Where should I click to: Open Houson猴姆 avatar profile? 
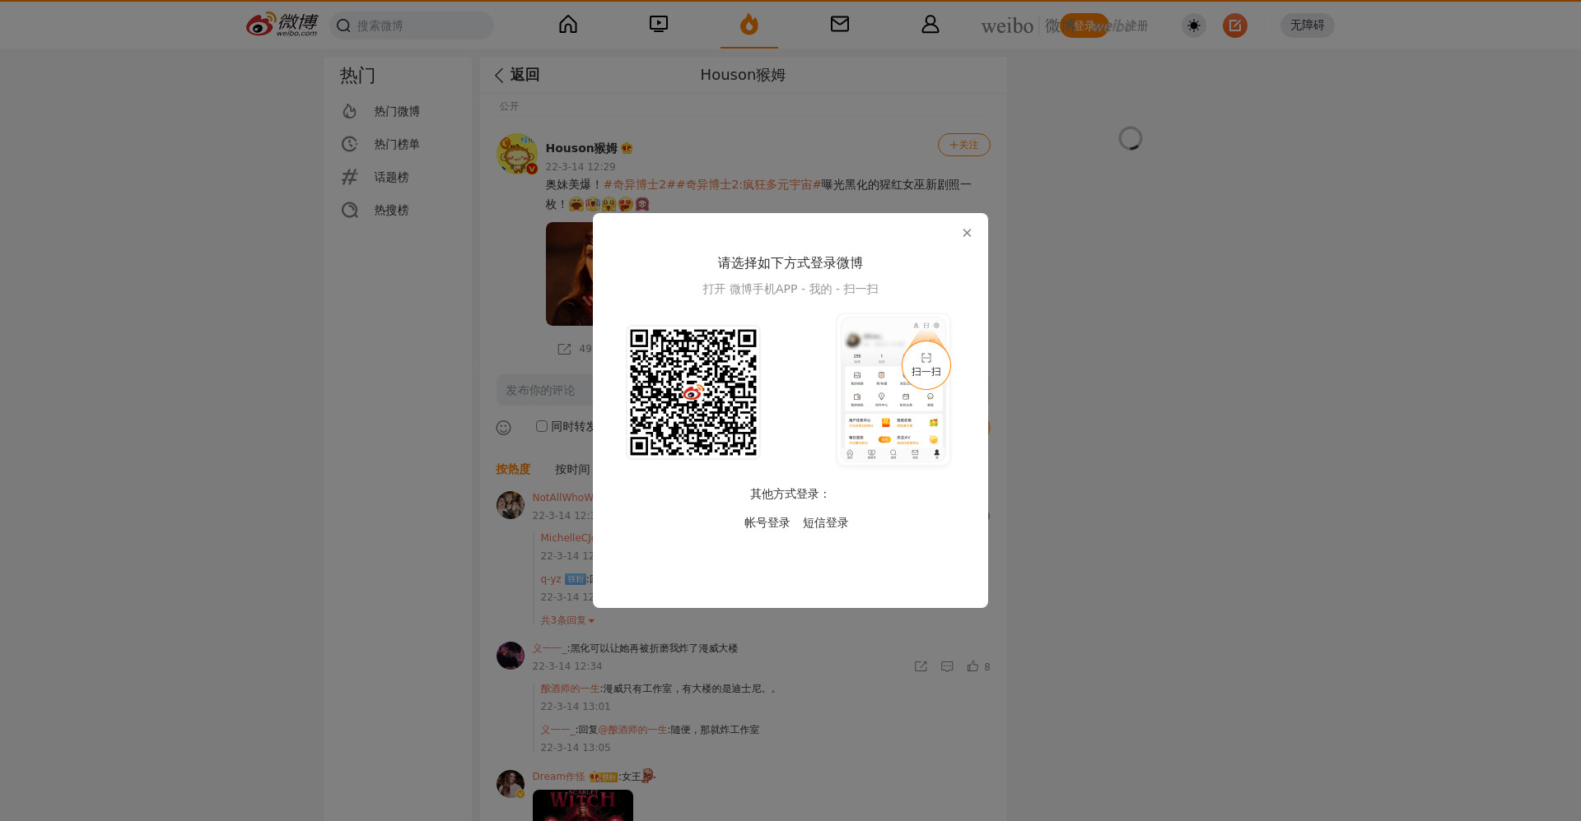(517, 154)
